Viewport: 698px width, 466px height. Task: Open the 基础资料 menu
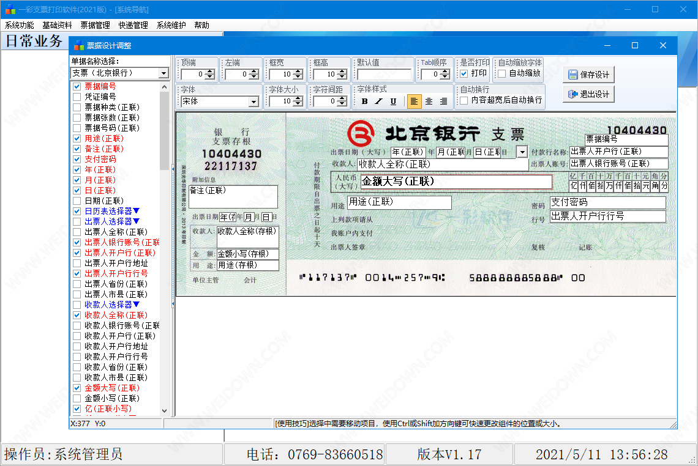57,25
